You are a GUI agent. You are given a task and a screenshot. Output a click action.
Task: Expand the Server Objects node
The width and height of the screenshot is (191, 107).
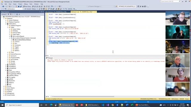point(4,88)
